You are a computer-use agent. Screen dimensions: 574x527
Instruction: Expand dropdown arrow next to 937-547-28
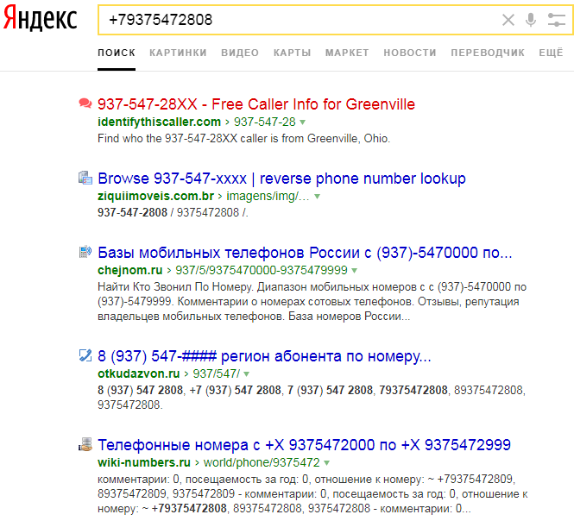(x=303, y=122)
